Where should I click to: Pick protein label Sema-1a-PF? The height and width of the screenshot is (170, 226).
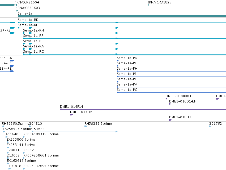pos(127,74)
